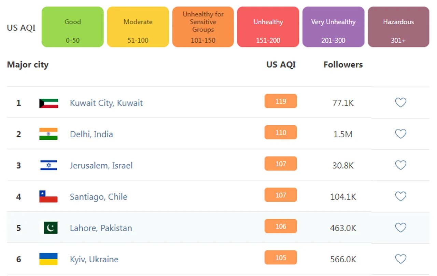Click heart icon in Lahore row
The height and width of the screenshot is (276, 437).
[400, 228]
